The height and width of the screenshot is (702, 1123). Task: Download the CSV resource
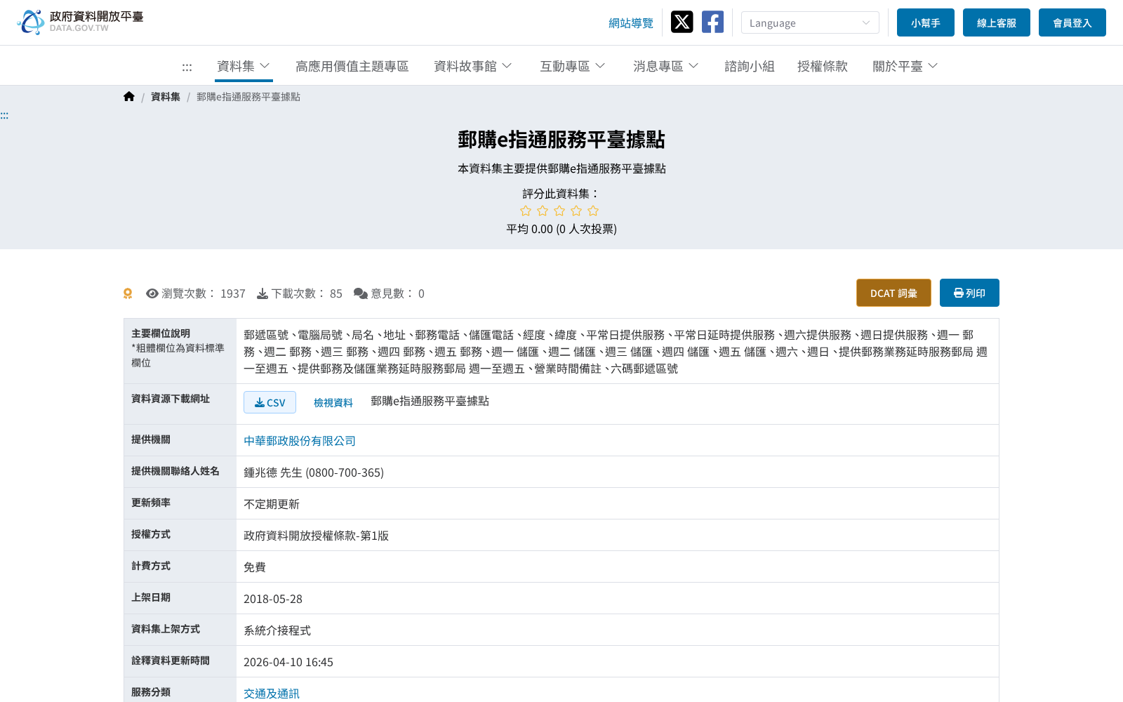(x=270, y=402)
